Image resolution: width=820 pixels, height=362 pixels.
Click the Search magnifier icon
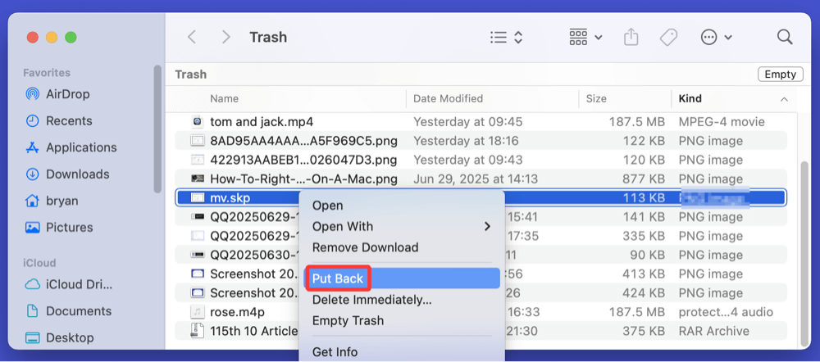(x=785, y=37)
